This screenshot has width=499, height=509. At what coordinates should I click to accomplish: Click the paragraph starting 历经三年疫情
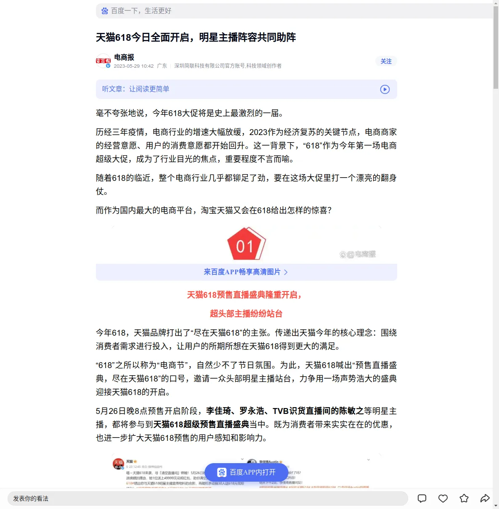click(246, 146)
